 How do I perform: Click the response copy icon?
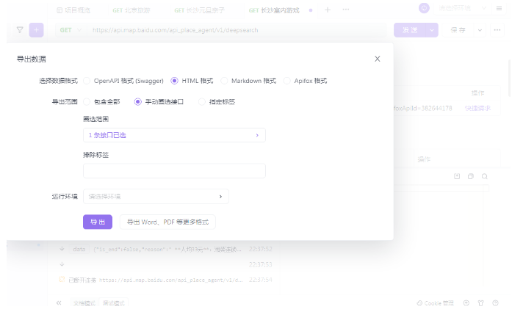click(471, 176)
